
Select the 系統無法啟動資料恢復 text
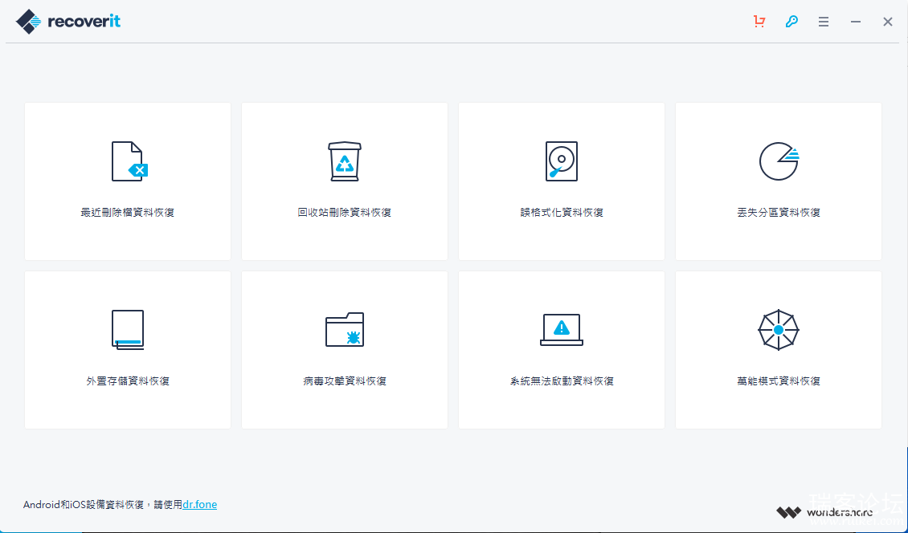[x=562, y=381]
